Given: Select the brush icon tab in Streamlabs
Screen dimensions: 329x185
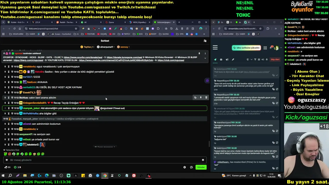Looking at the screenshot, I should [x=233, y=60].
